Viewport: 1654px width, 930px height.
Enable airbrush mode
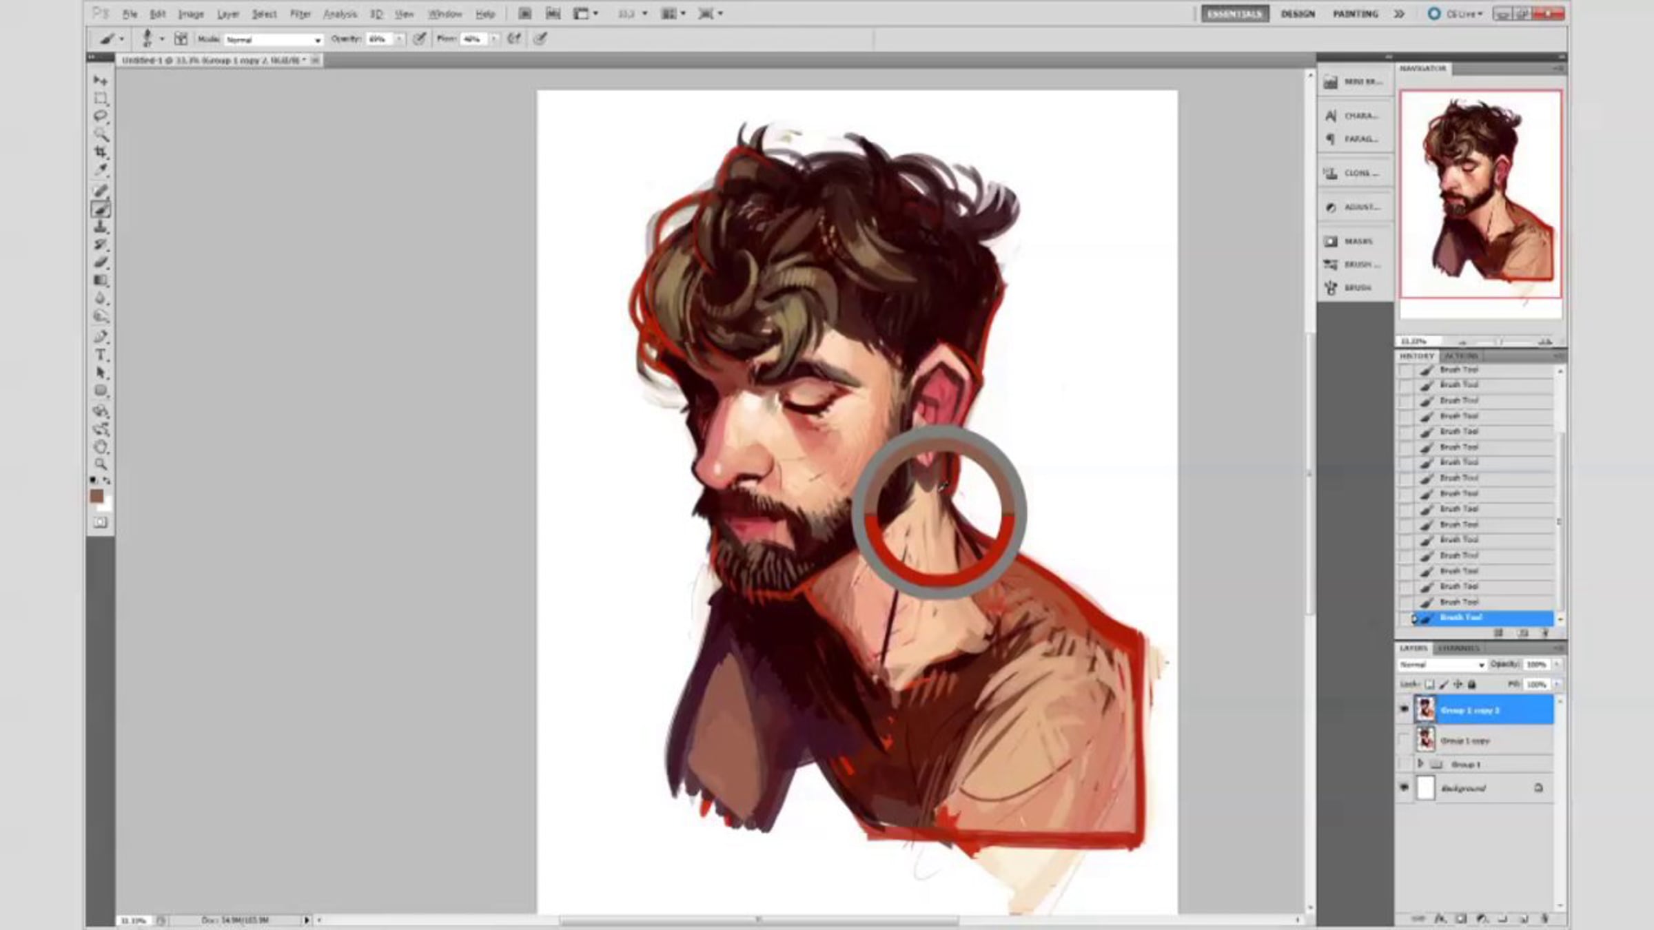tap(514, 39)
